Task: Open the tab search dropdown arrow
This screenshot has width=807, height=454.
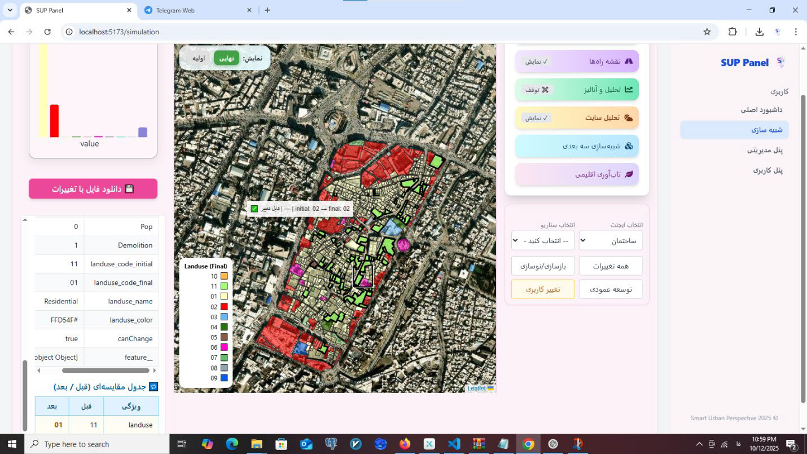Action: point(10,10)
